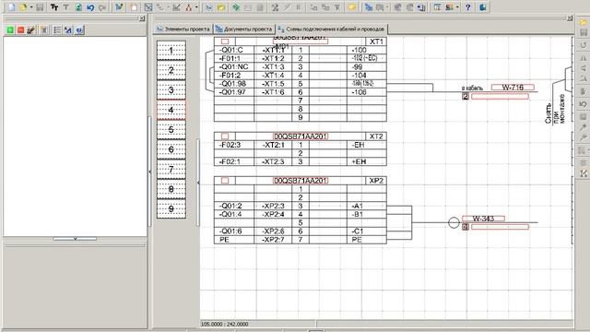Select Схемы подключения кабелей и проводов tab
This screenshot has height=332, width=590.
click(x=332, y=29)
